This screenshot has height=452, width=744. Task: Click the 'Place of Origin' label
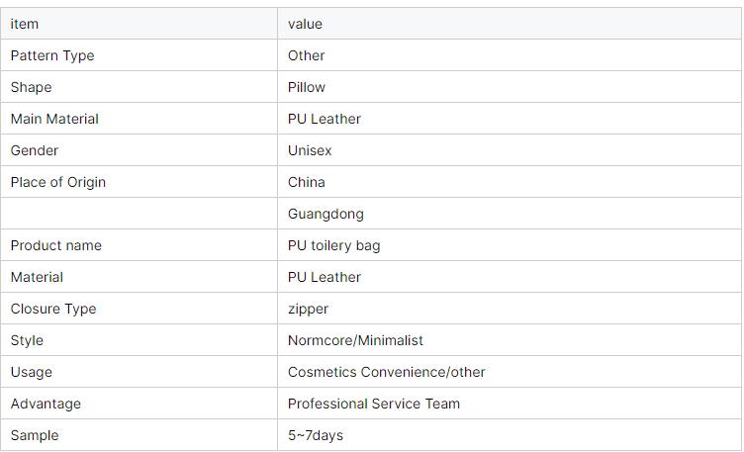58,182
